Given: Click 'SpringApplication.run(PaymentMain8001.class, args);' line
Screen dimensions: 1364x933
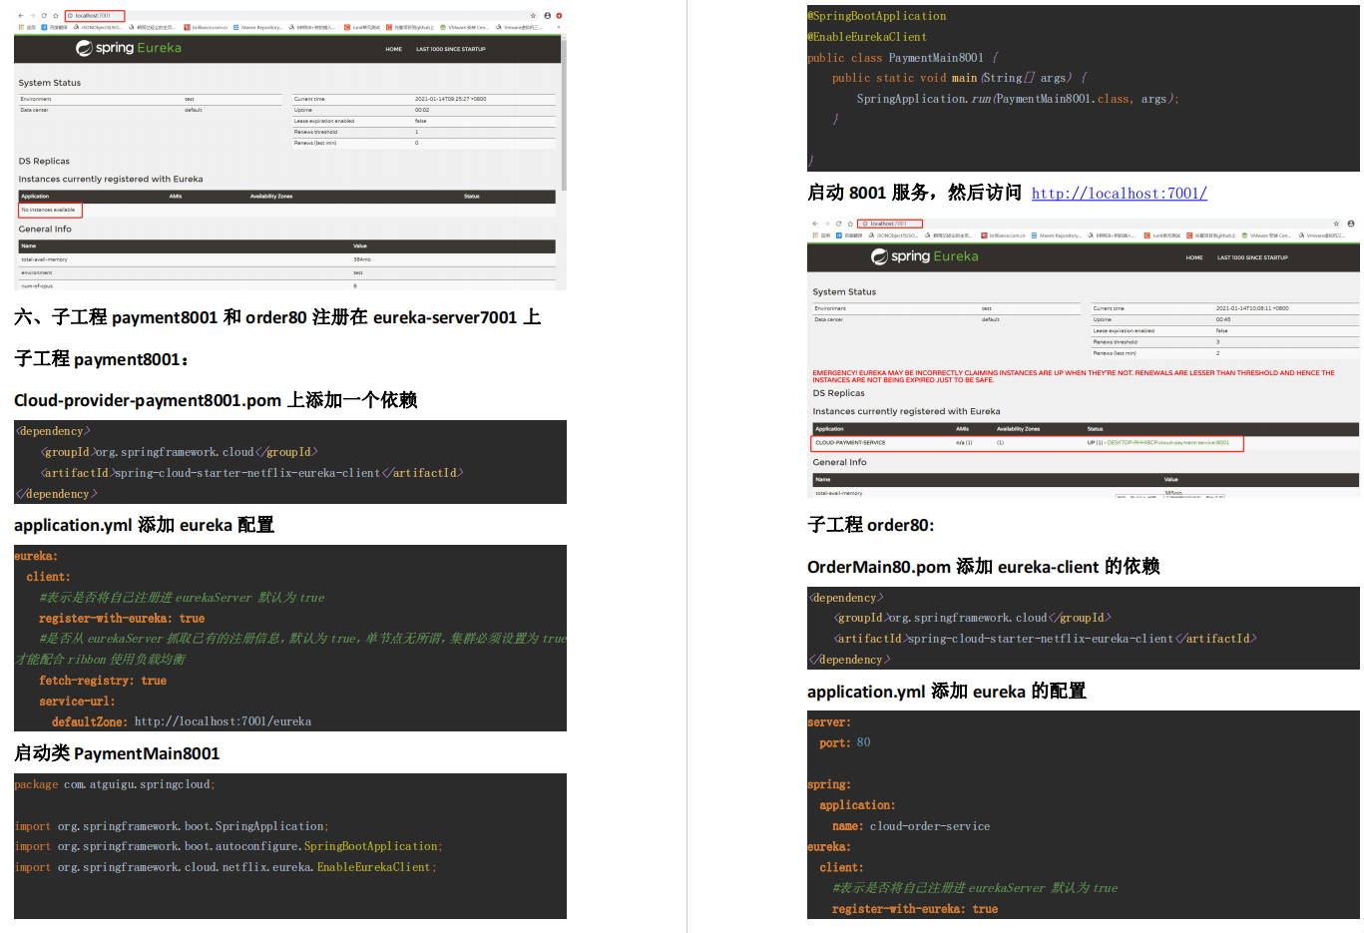Looking at the screenshot, I should [1018, 99].
